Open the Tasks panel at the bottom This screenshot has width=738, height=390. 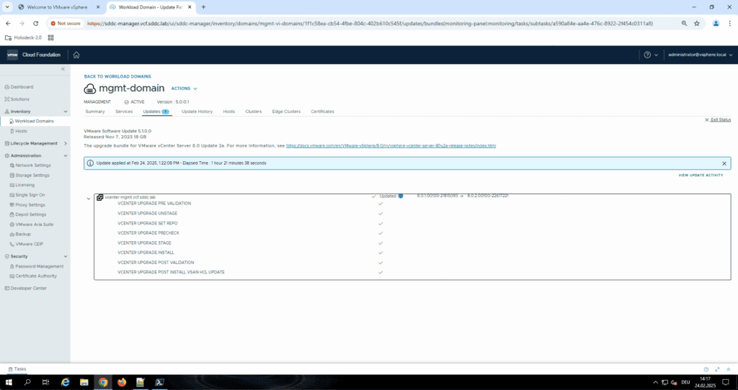coord(17,369)
